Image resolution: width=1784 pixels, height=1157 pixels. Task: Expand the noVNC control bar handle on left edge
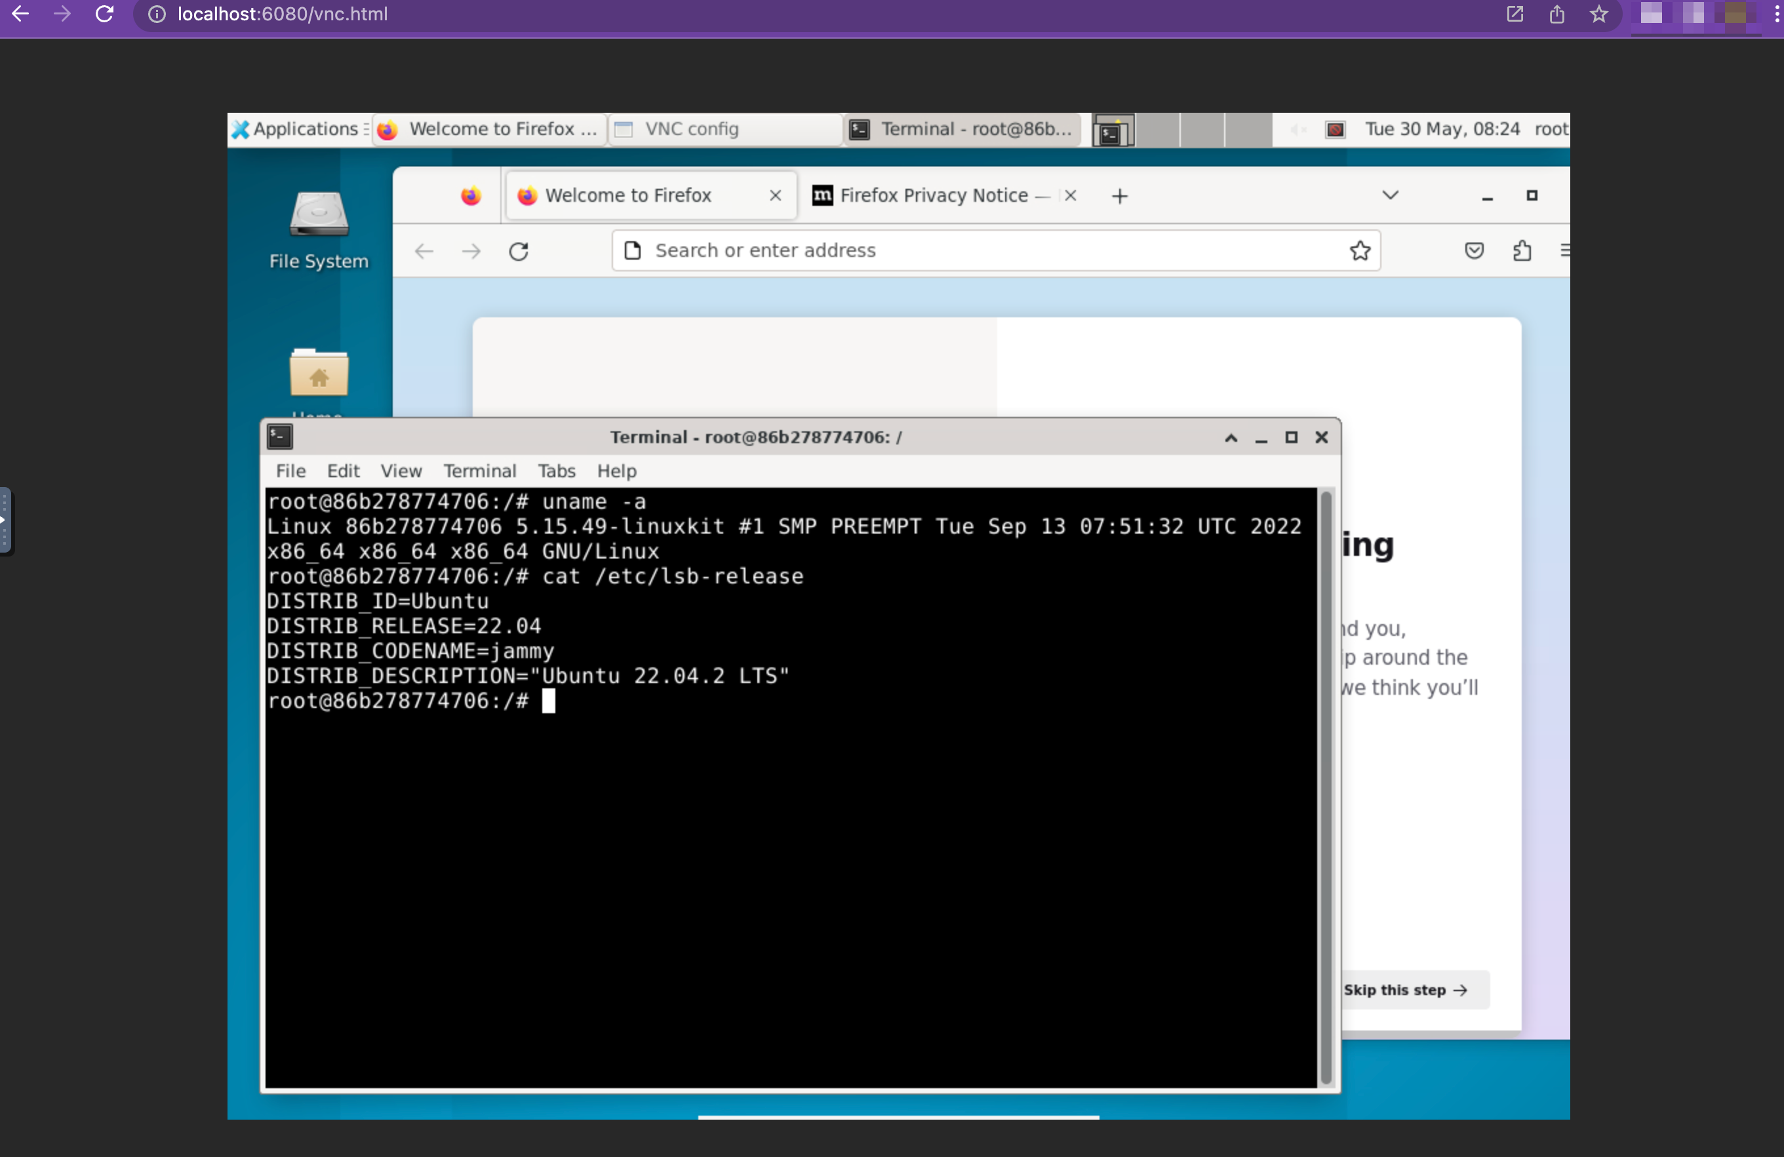(x=6, y=520)
